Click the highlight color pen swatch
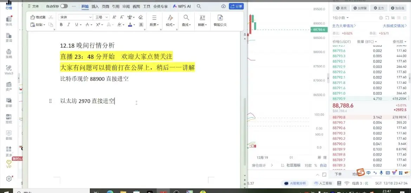The image size is (411, 193). point(119,25)
